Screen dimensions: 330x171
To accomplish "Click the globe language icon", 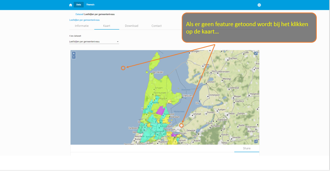I will 259,5.
